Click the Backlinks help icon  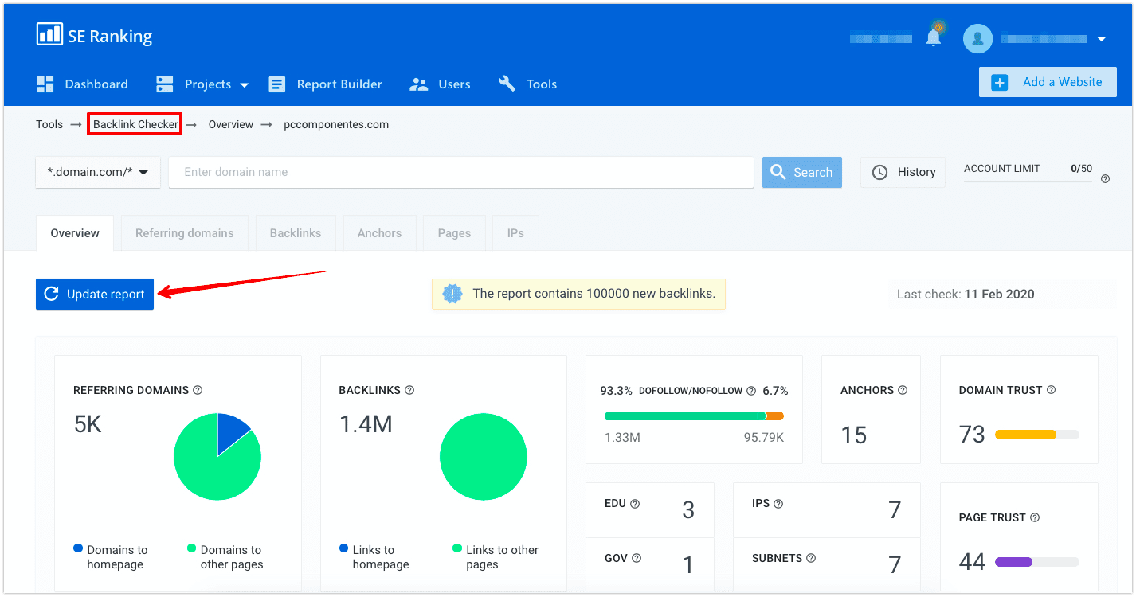[409, 390]
